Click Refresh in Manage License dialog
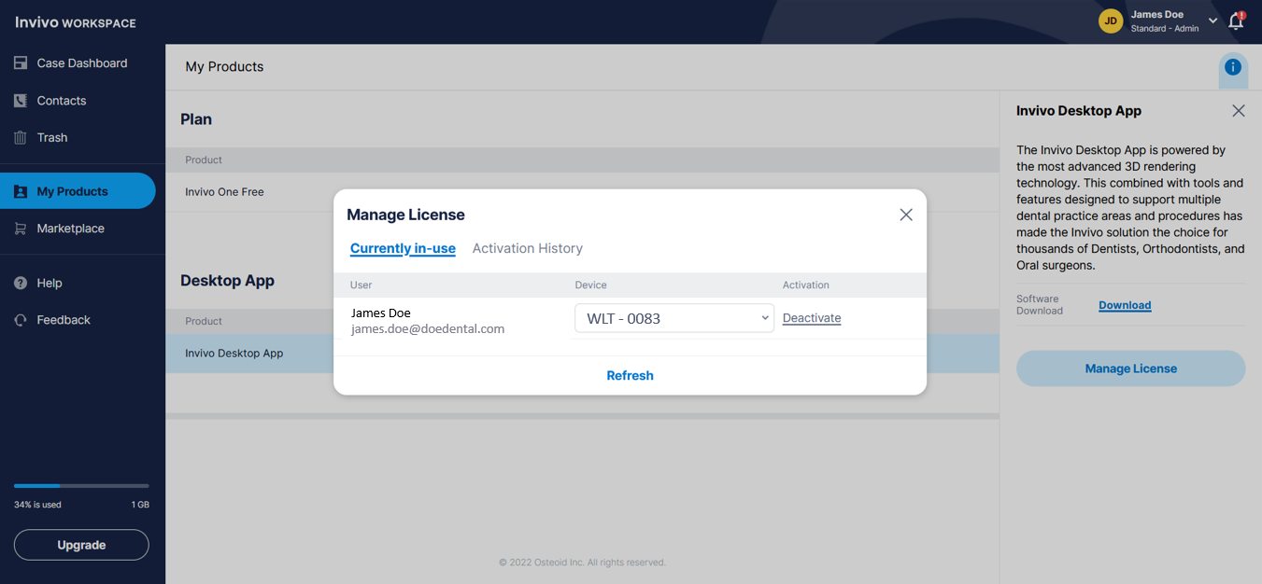This screenshot has height=584, width=1262. (630, 376)
